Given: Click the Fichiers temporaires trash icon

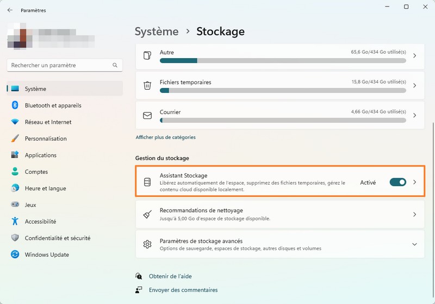Looking at the screenshot, I should (147, 86).
